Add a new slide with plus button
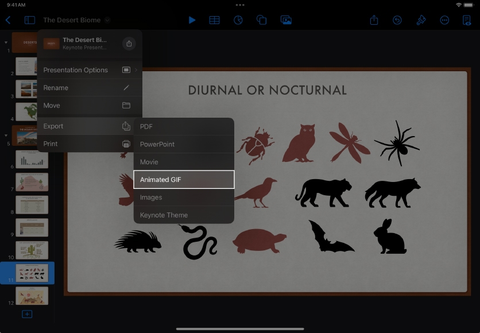The image size is (480, 333). pos(27,314)
